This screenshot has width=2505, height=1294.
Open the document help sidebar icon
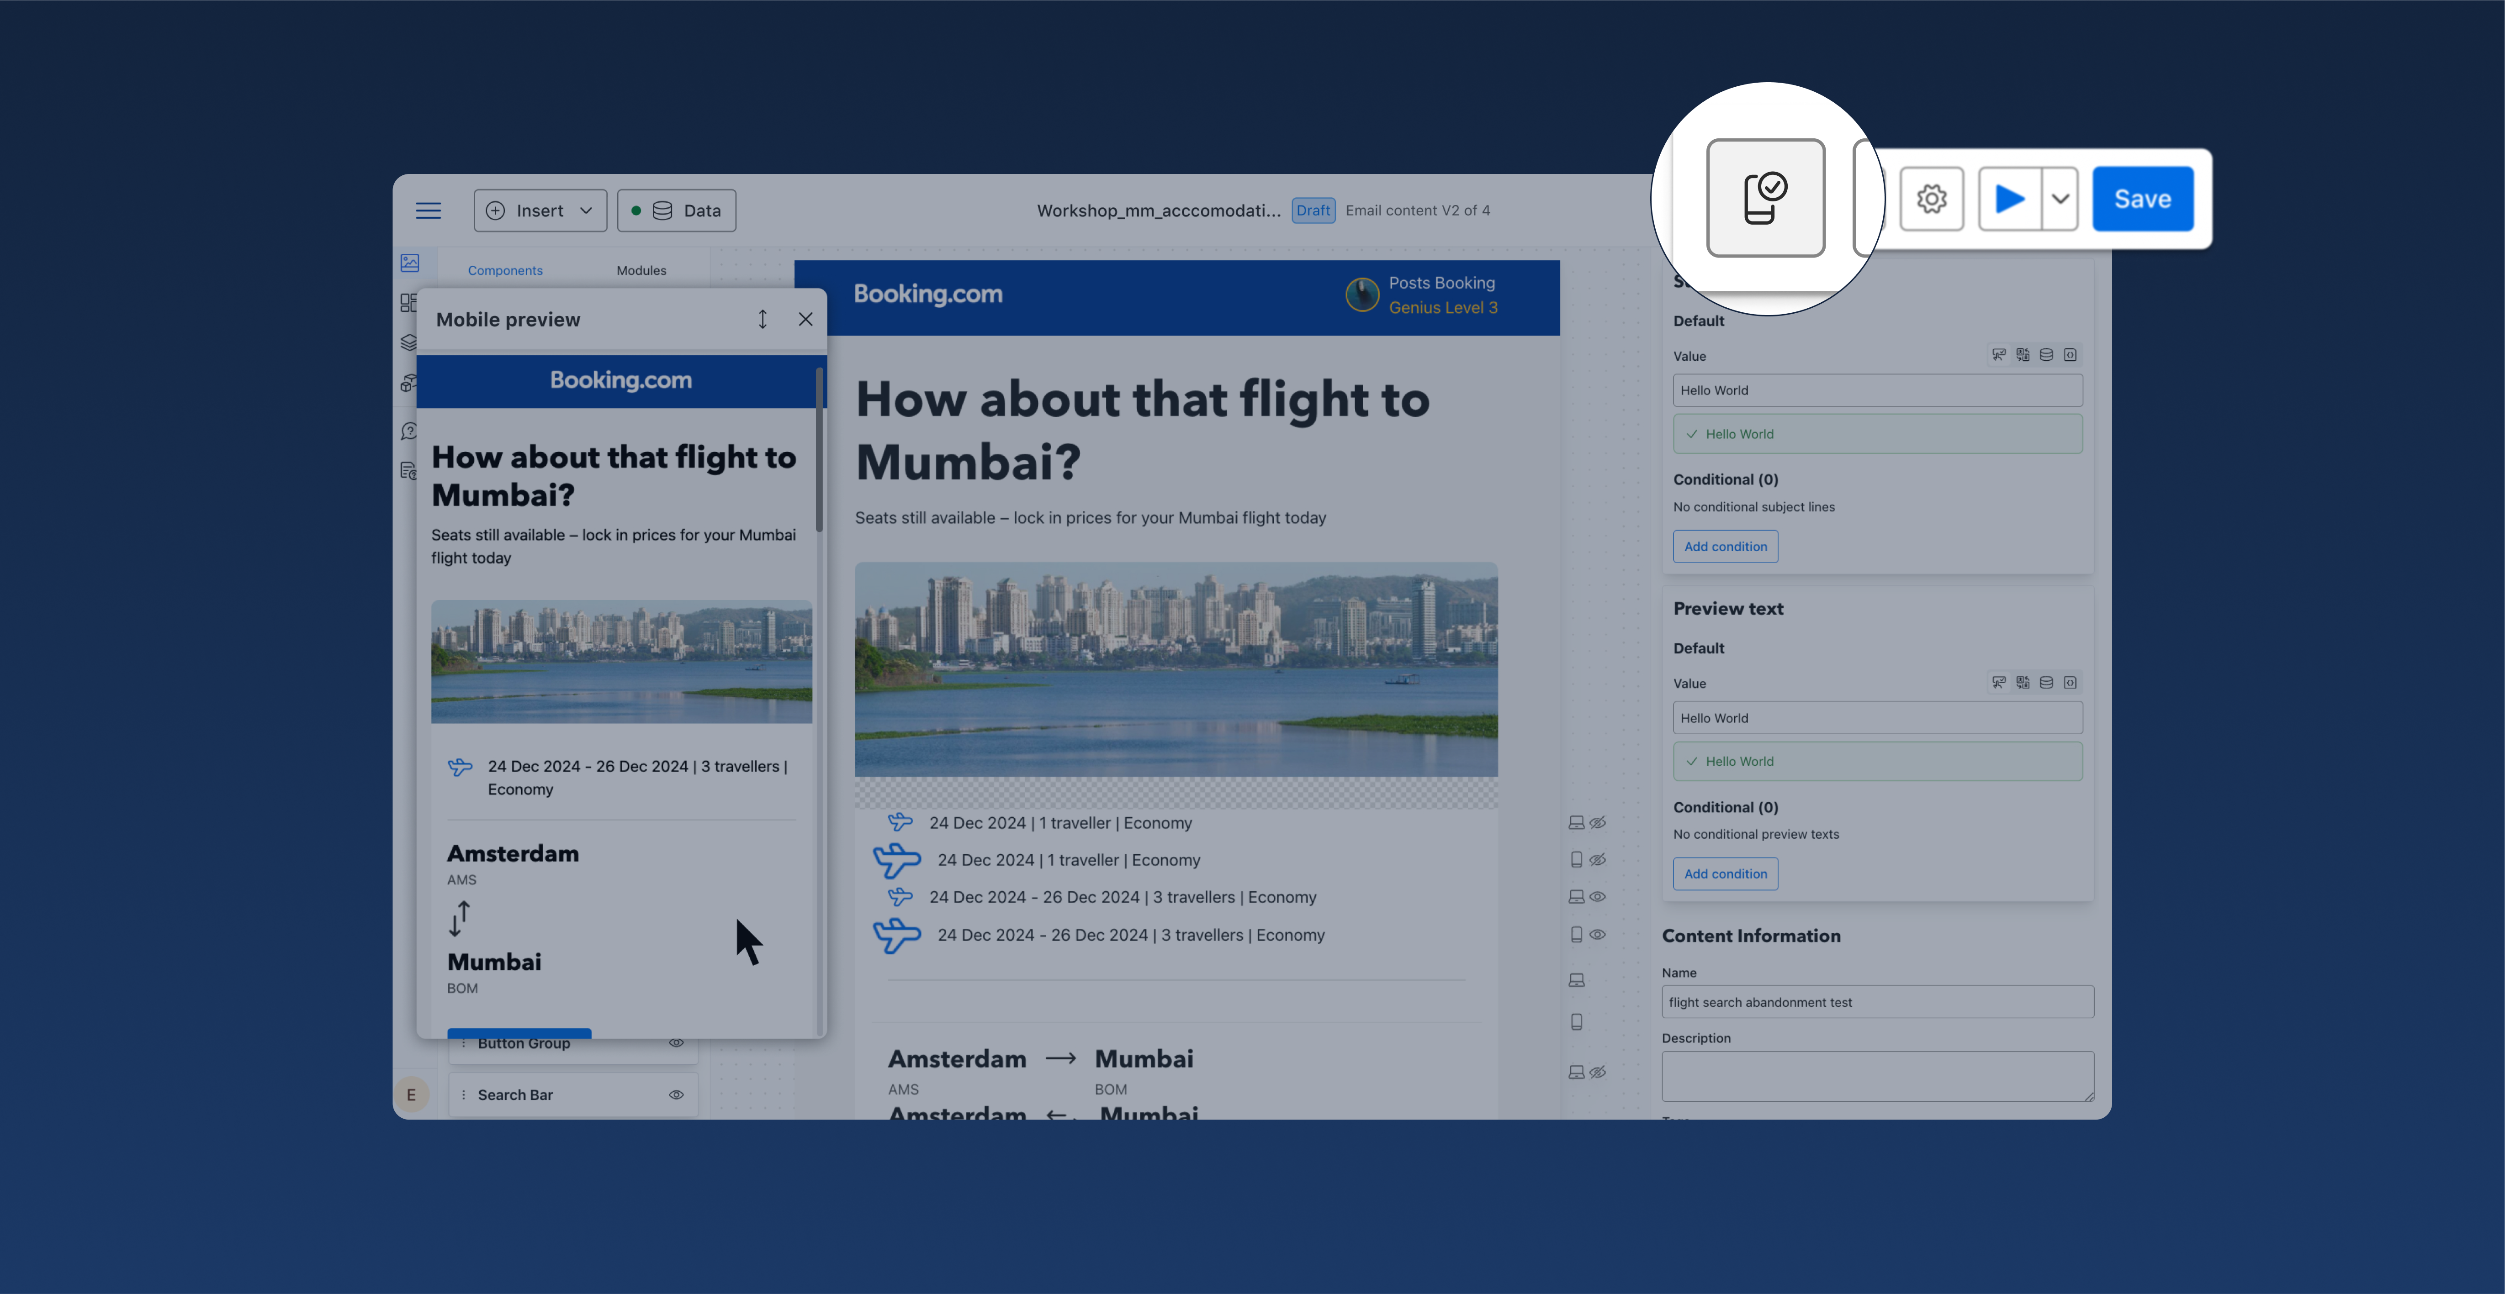pyautogui.click(x=408, y=472)
